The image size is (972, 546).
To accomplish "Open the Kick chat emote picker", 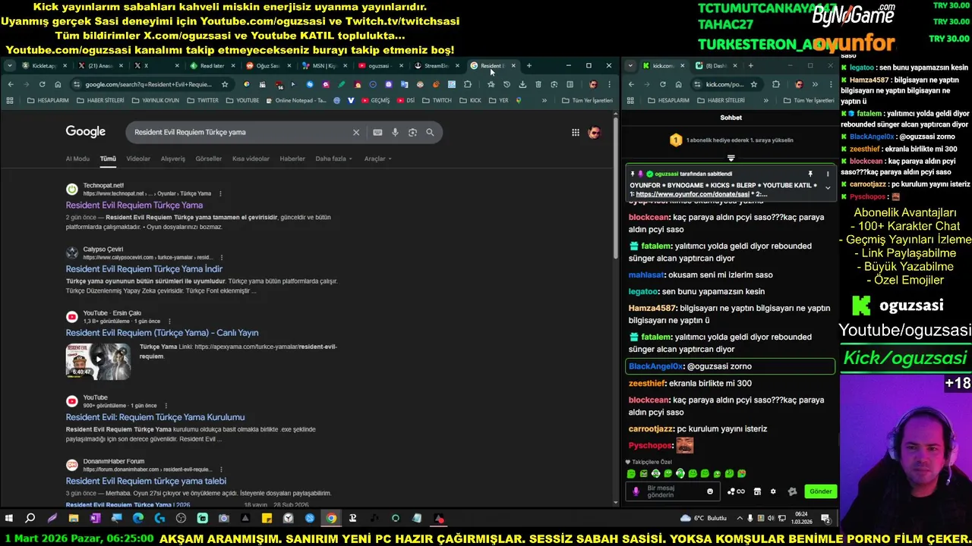I will [710, 491].
